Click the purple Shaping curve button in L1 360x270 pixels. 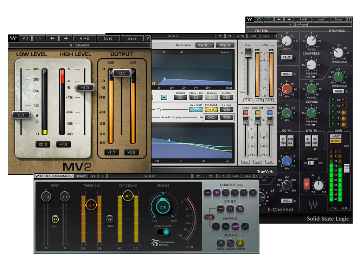coord(235,226)
